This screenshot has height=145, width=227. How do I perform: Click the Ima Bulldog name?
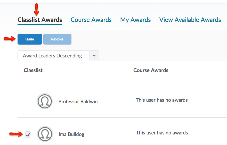pos(71,134)
